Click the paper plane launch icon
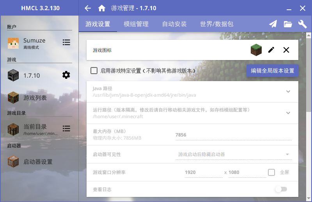This screenshot has width=312, height=202. click(x=273, y=24)
